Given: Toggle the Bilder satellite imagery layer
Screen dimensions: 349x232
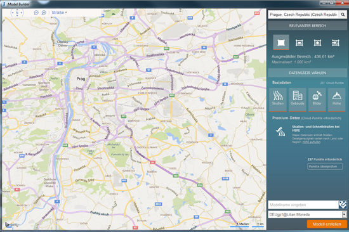Looking at the screenshot, I should 317,100.
